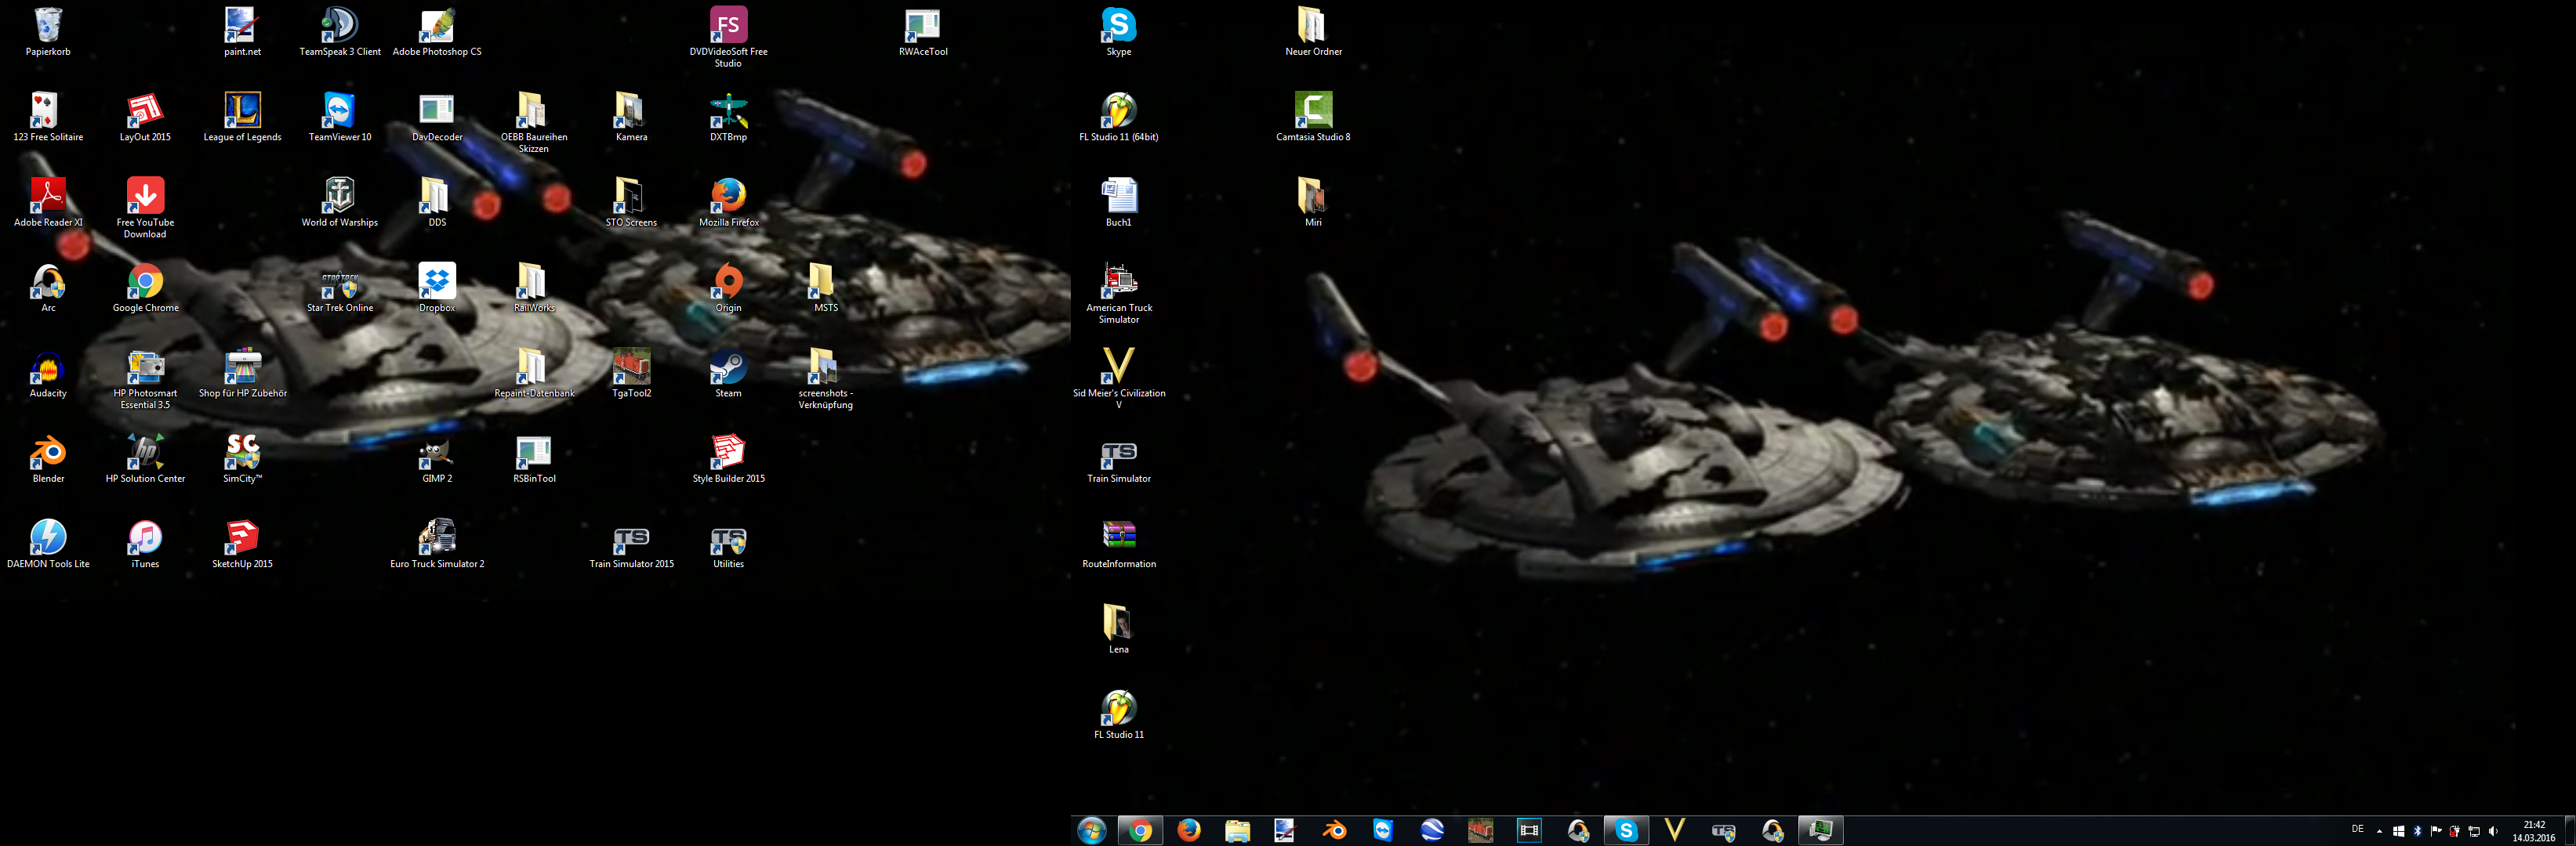Open the OEBB Baureihen Skizzen folder
The image size is (2576, 846).
click(534, 123)
